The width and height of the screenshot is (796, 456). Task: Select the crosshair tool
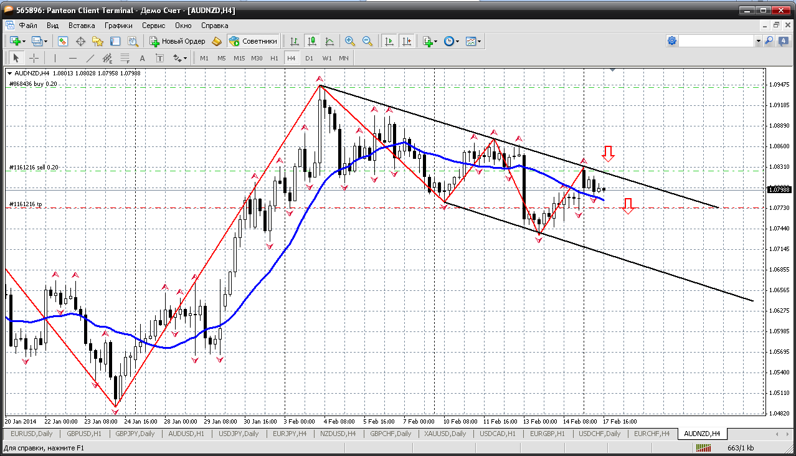(x=34, y=58)
